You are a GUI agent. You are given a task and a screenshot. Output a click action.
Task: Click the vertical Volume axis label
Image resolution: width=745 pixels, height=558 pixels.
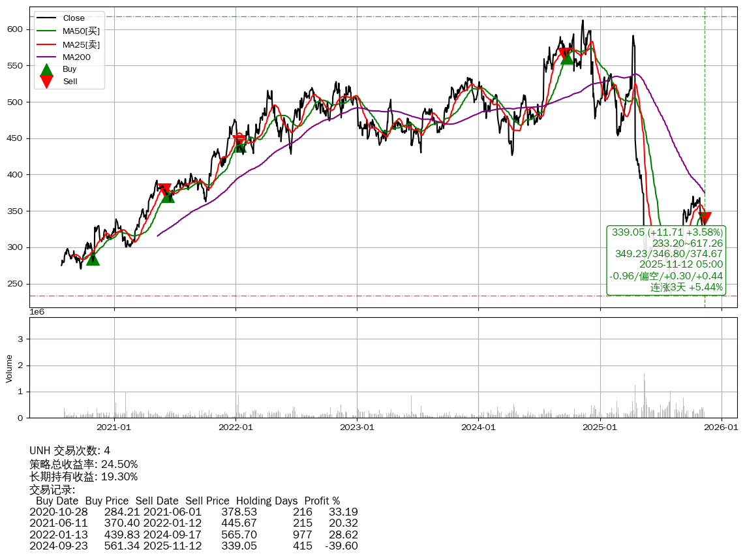click(x=9, y=368)
